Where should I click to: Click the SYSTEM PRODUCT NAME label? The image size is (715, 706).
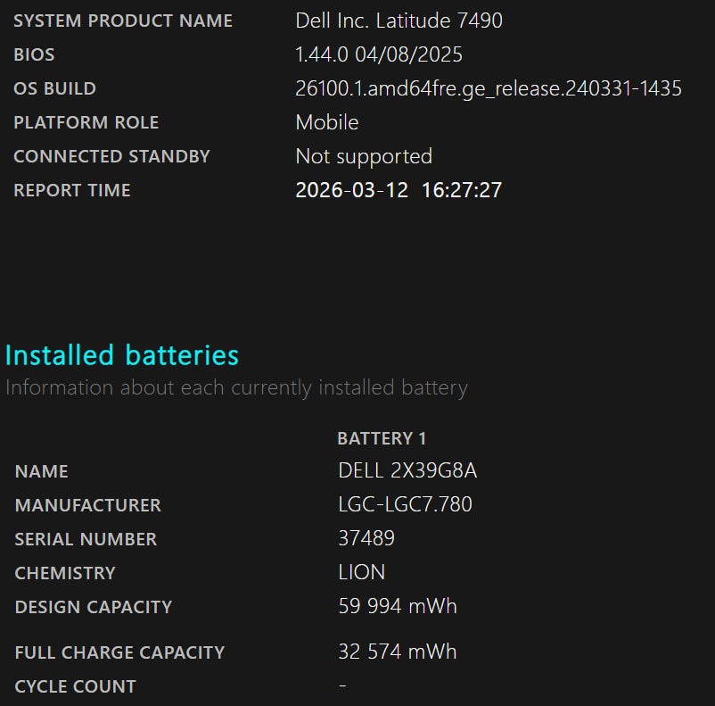coord(123,21)
